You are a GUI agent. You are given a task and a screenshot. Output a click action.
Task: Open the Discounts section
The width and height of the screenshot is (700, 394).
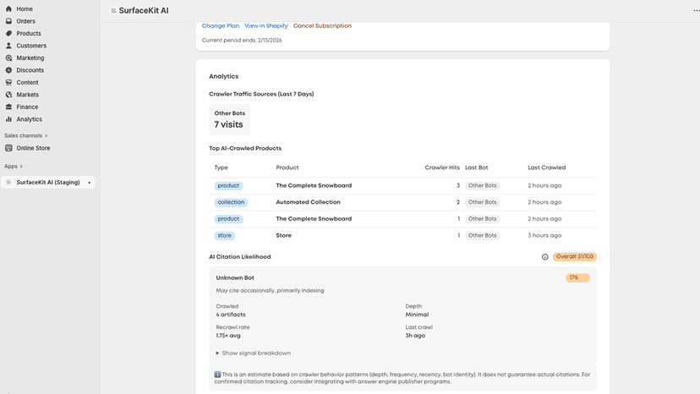[x=30, y=70]
